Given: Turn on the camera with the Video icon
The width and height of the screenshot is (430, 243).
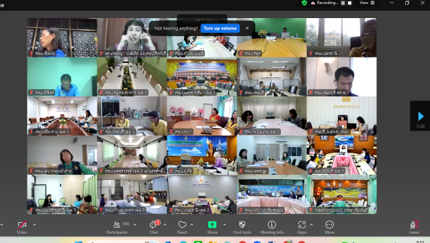Looking at the screenshot, I should point(22,225).
